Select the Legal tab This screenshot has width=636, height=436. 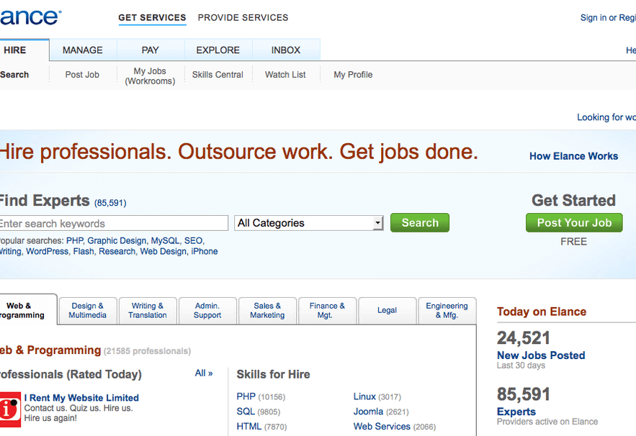(388, 310)
